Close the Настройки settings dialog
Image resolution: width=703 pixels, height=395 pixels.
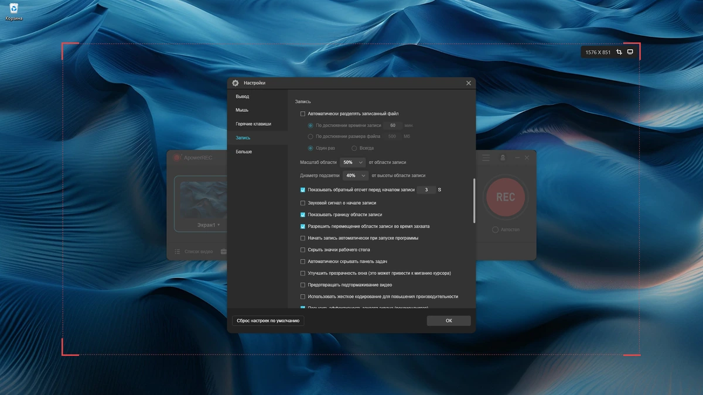469,83
